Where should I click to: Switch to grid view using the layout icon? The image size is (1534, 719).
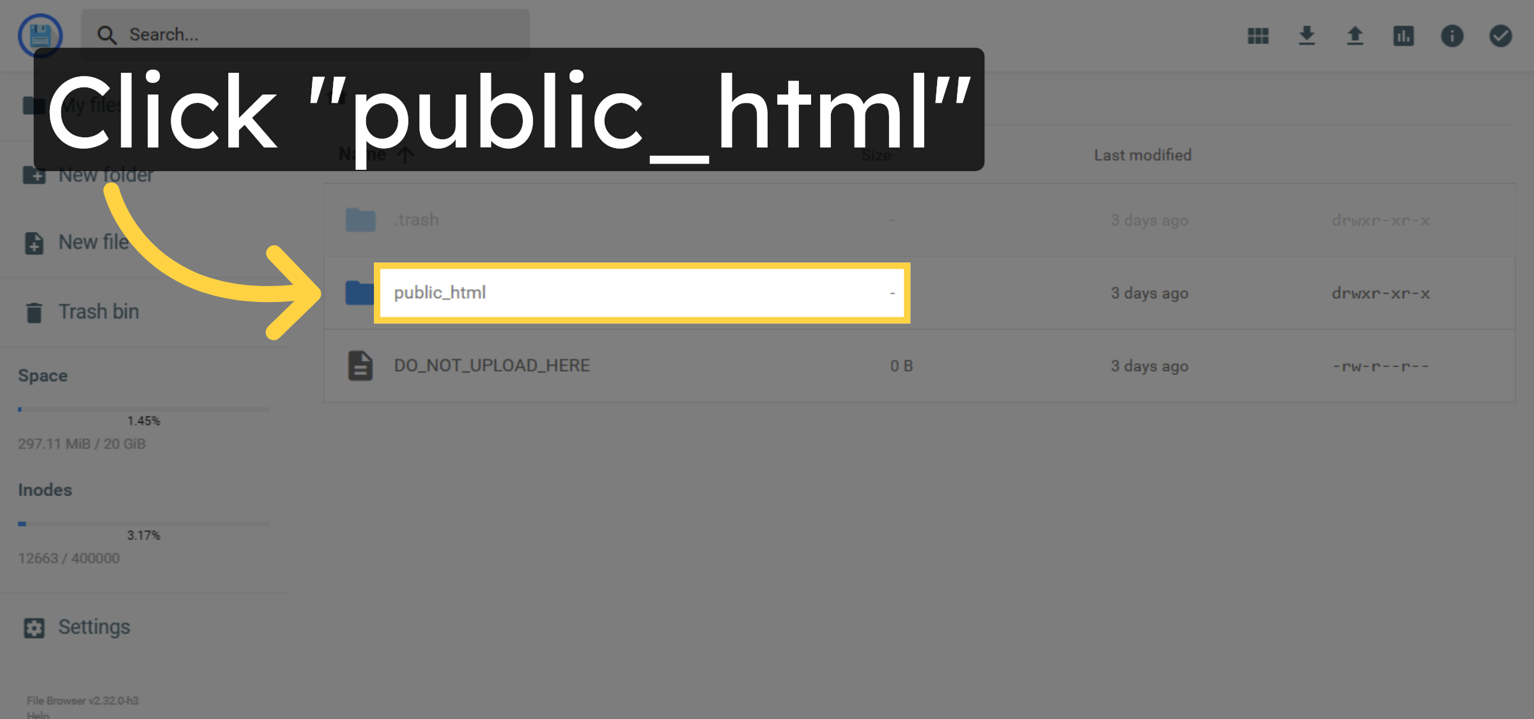point(1257,36)
